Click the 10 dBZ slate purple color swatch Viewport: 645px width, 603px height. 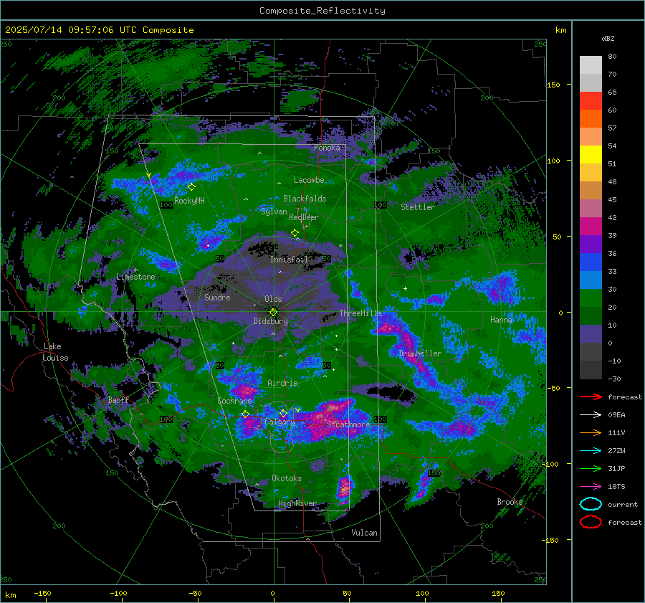pyautogui.click(x=591, y=334)
